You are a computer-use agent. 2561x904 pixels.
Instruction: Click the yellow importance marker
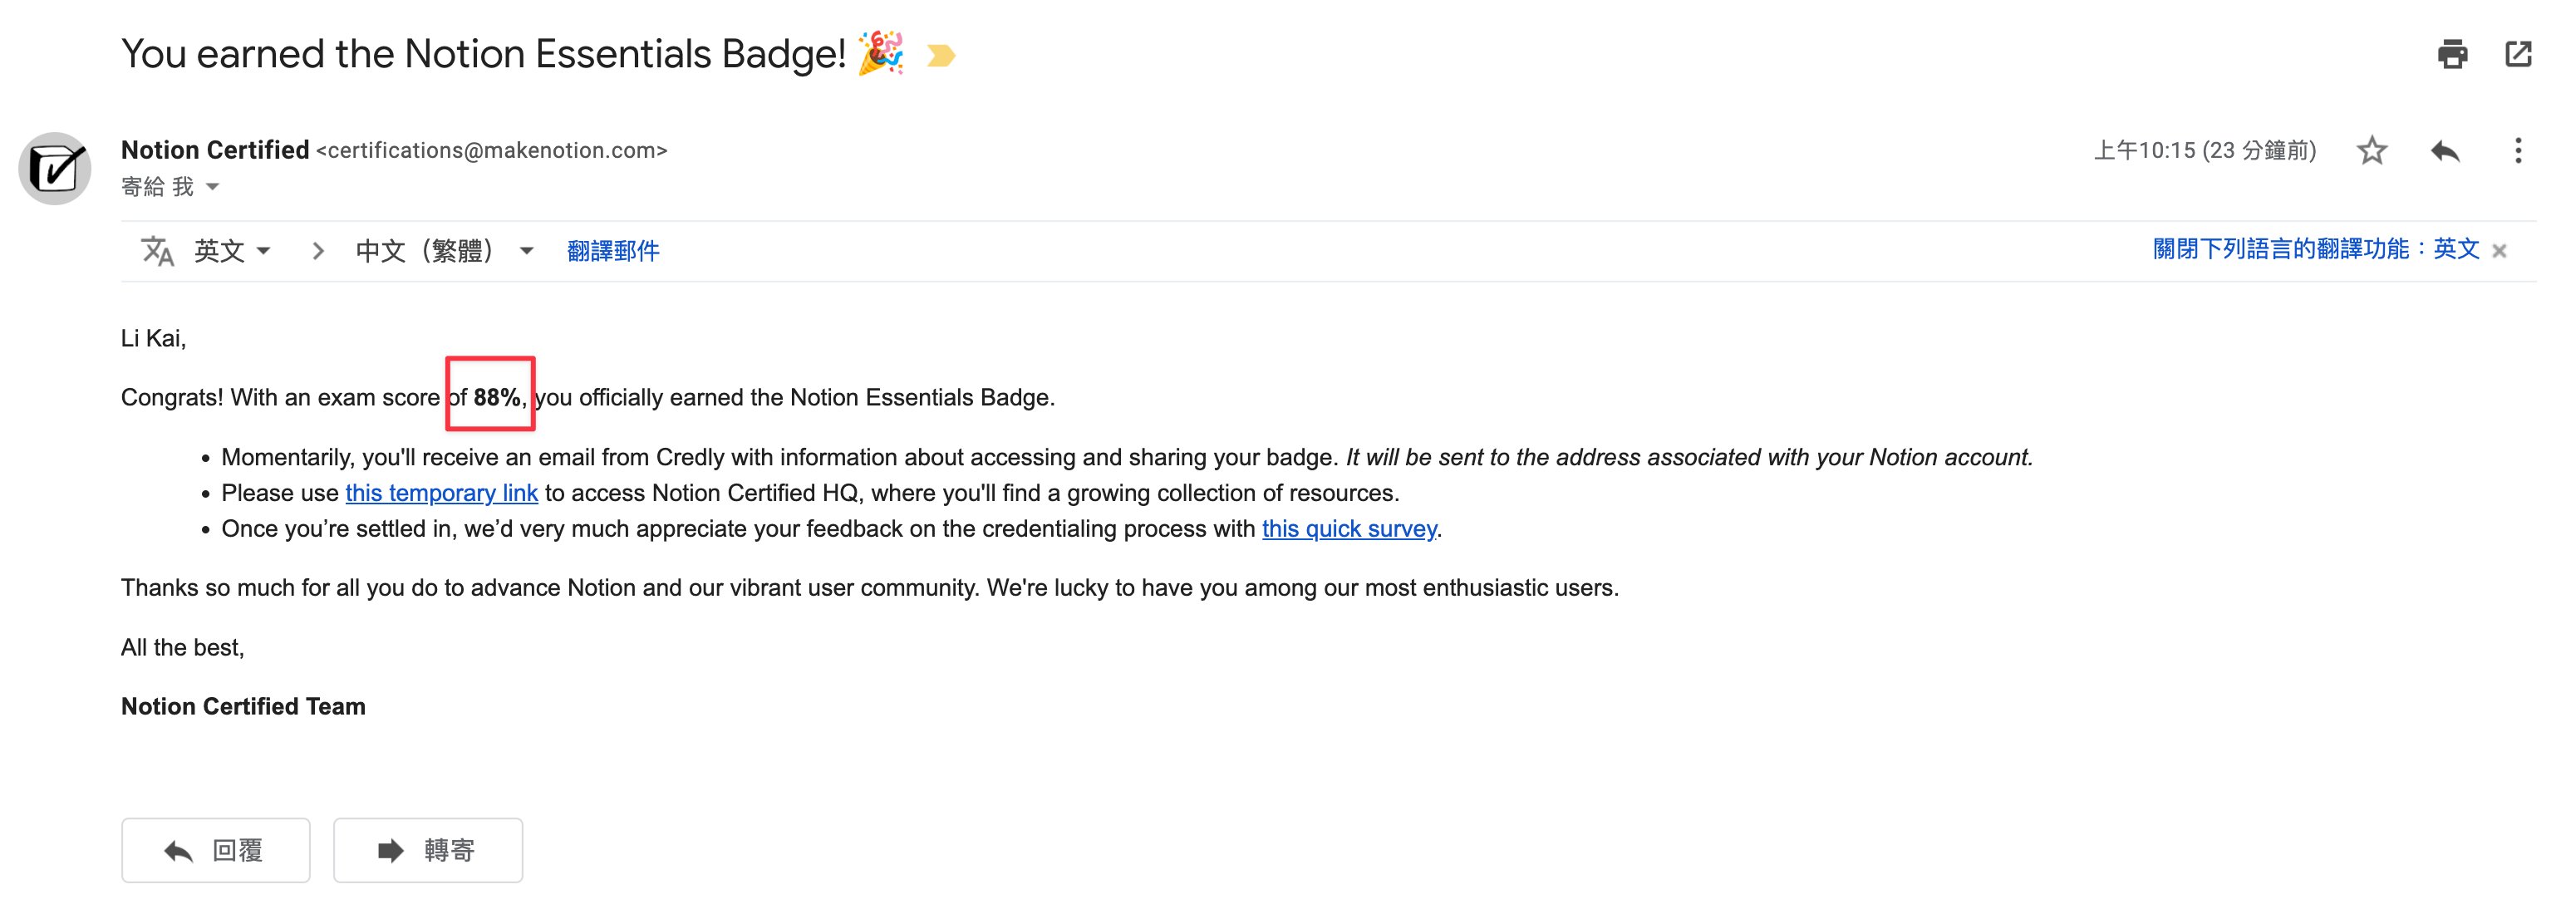pyautogui.click(x=940, y=56)
